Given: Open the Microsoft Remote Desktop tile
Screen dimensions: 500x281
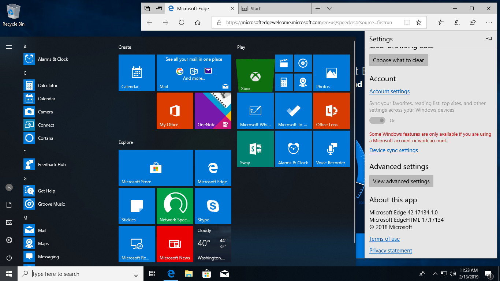Looking at the screenshot, I should pos(137,244).
